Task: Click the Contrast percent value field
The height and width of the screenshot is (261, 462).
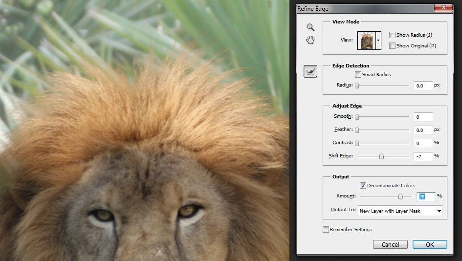Action: [423, 143]
